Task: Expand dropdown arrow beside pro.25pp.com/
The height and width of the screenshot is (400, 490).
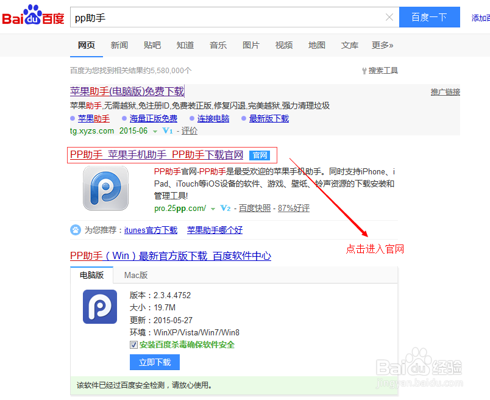Action: coord(213,209)
